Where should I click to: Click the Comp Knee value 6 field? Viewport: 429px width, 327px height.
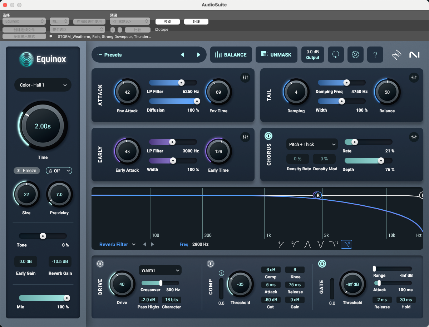coord(295,270)
